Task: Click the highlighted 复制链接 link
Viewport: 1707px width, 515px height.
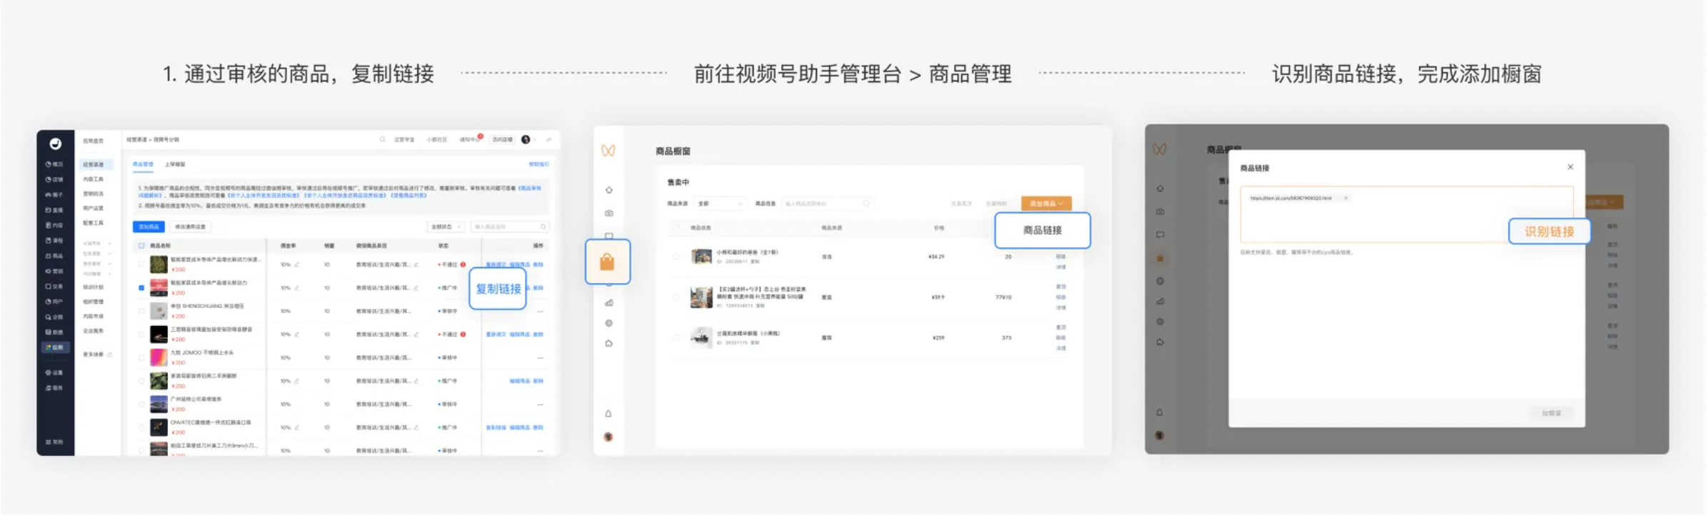Action: coord(498,288)
